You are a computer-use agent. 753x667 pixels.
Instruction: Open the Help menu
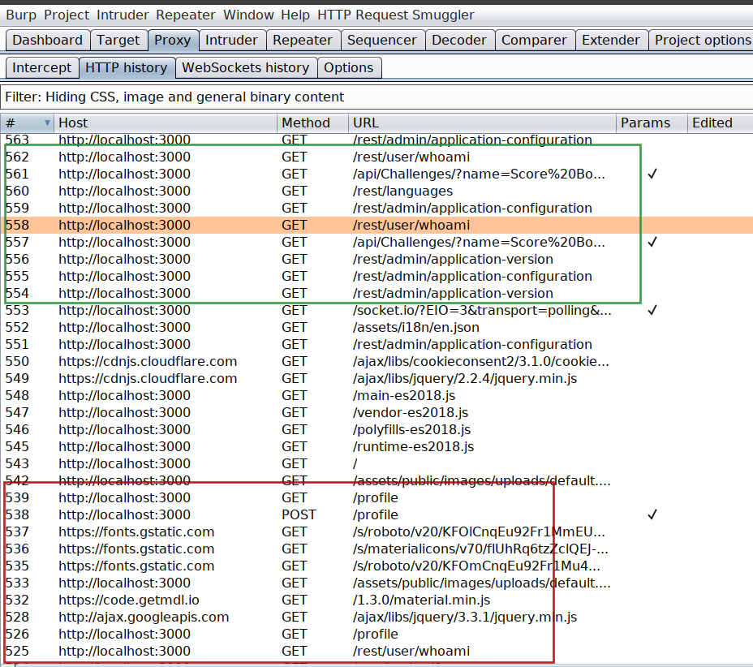pyautogui.click(x=295, y=15)
